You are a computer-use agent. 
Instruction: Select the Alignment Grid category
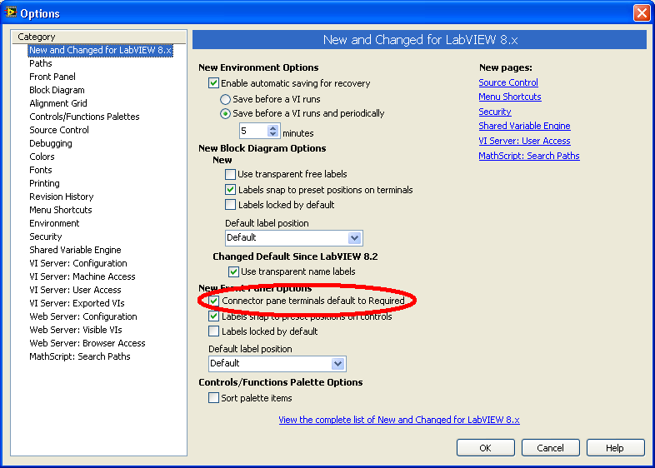pos(58,103)
